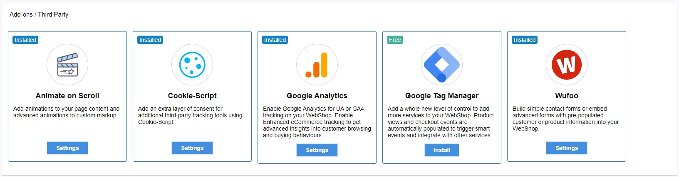This screenshot has width=679, height=177.
Task: Click the Installed badge on Wufoo
Action: click(525, 40)
